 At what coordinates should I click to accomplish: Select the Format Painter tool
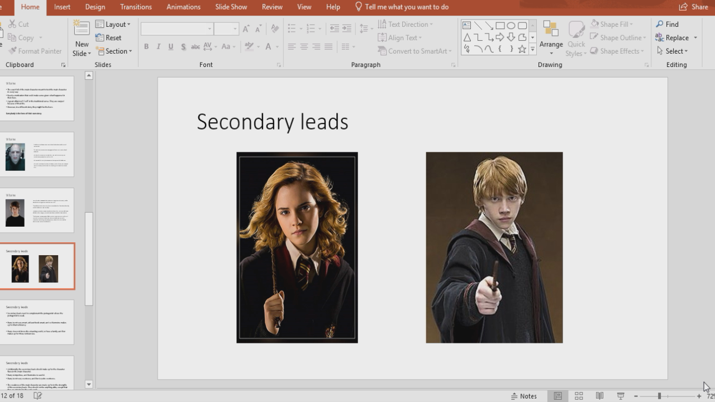click(34, 51)
